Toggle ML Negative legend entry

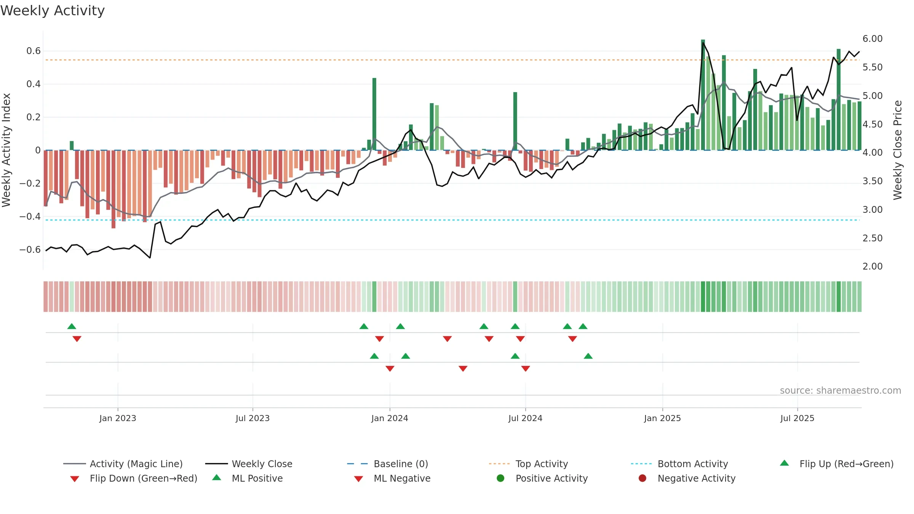tap(392, 478)
